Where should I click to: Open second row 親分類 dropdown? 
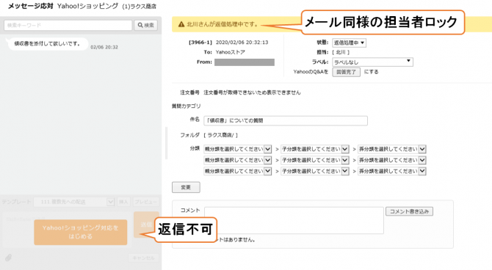pyautogui.click(x=237, y=160)
